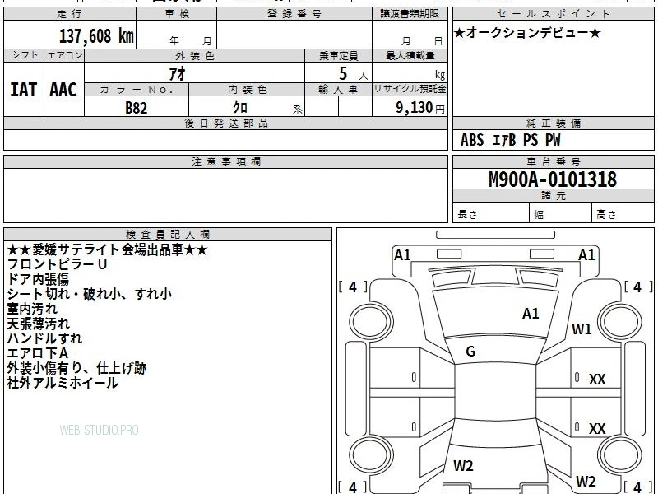Select the exterior color value アオ
The height and width of the screenshot is (494, 658).
[x=177, y=73]
